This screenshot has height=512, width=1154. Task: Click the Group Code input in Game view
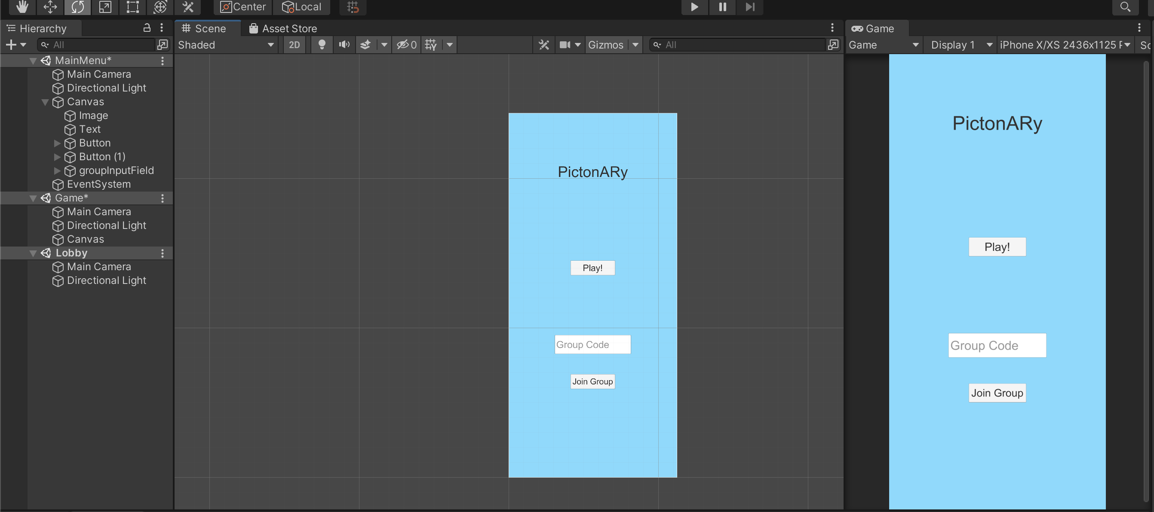coord(997,345)
